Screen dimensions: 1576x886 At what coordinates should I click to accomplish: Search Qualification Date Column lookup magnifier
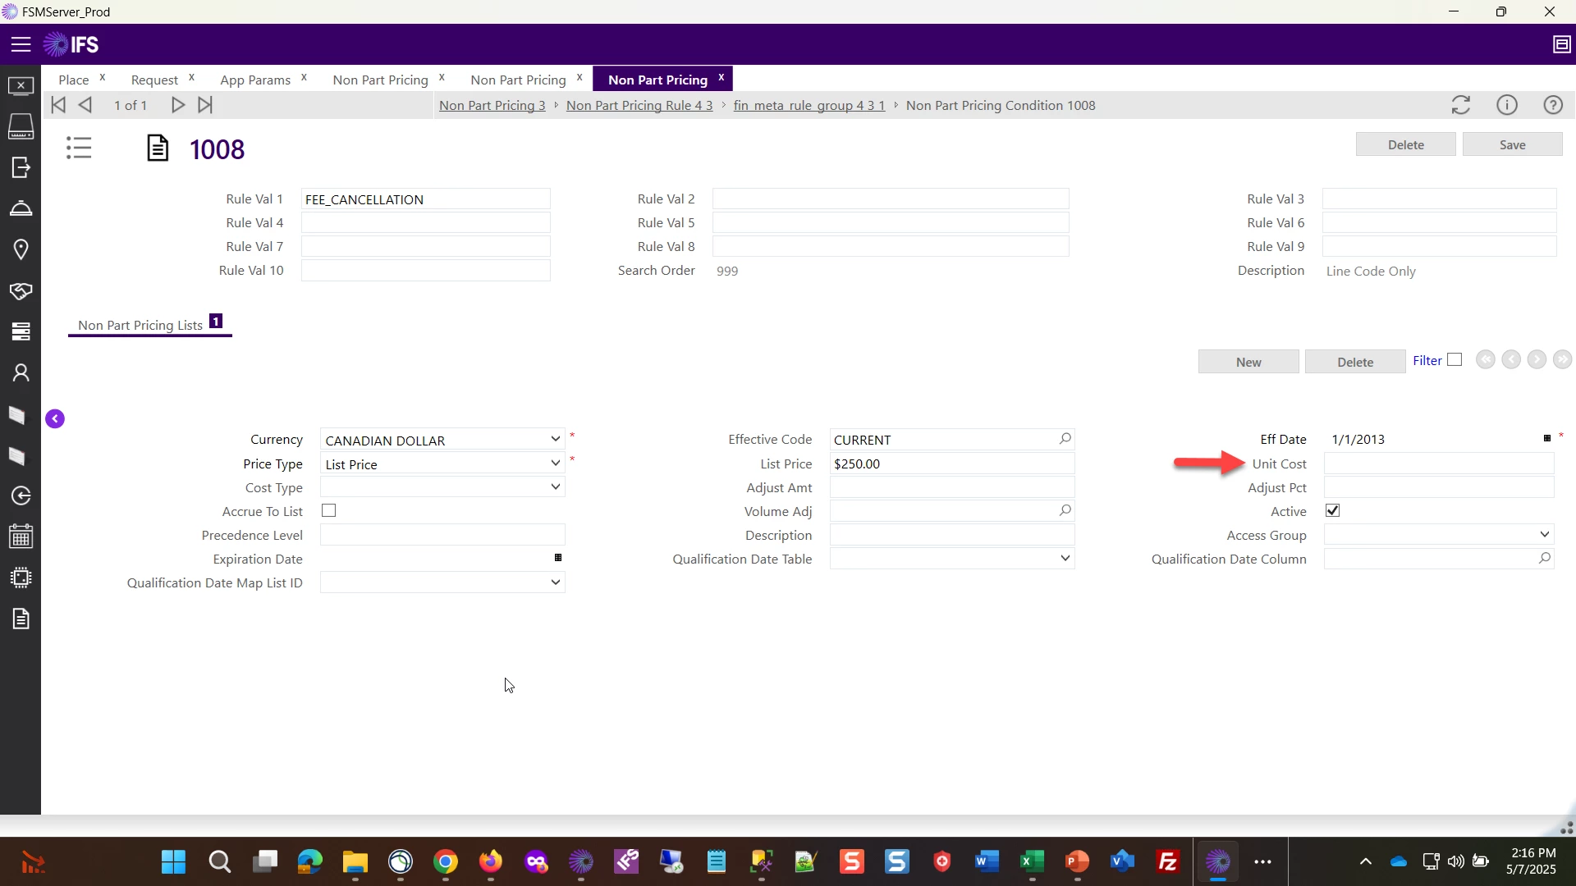tap(1544, 559)
